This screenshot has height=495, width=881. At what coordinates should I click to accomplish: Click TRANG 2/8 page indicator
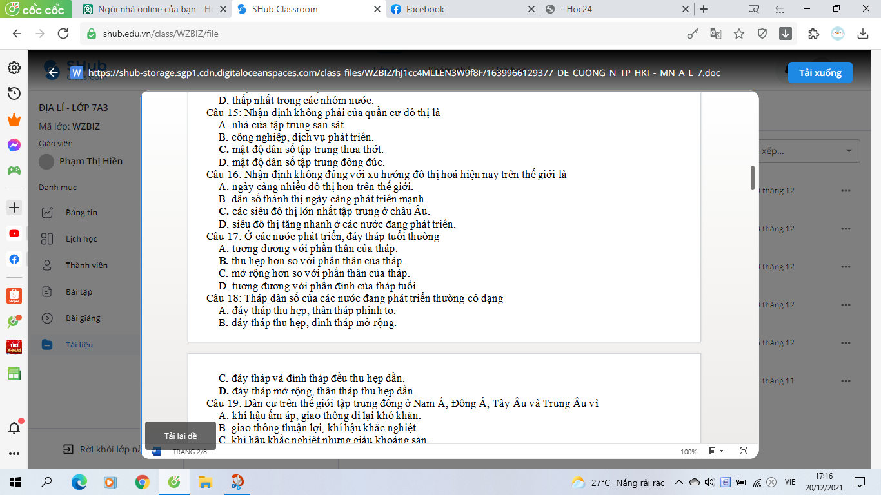190,452
